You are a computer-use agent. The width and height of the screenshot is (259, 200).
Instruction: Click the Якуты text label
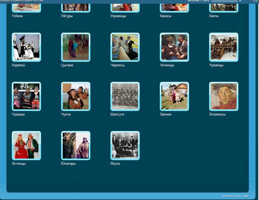point(115,163)
